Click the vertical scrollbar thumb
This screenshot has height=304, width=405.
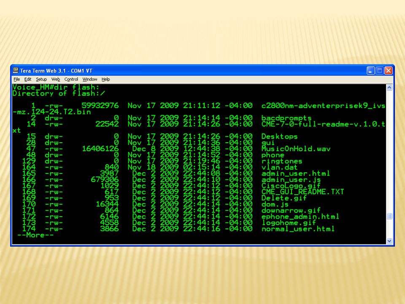tap(389, 216)
